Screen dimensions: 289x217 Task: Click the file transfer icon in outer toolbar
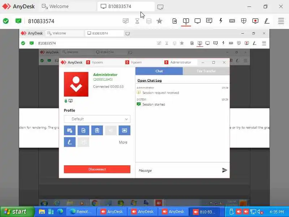pos(174,21)
